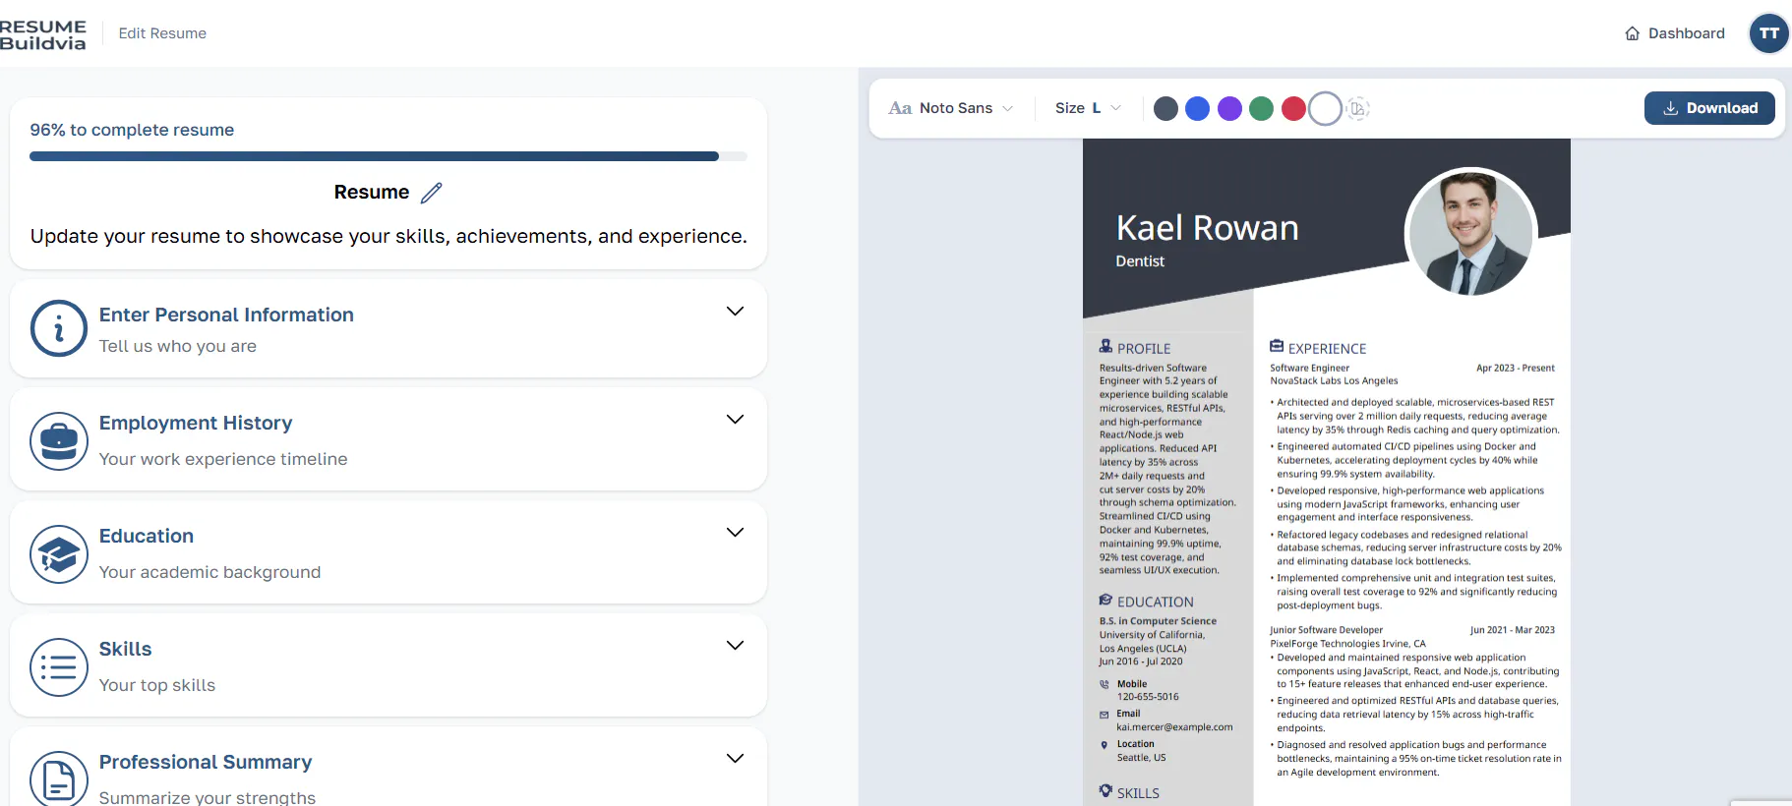Click the SKILLS section icon in resume
1792x806 pixels.
click(x=1105, y=791)
